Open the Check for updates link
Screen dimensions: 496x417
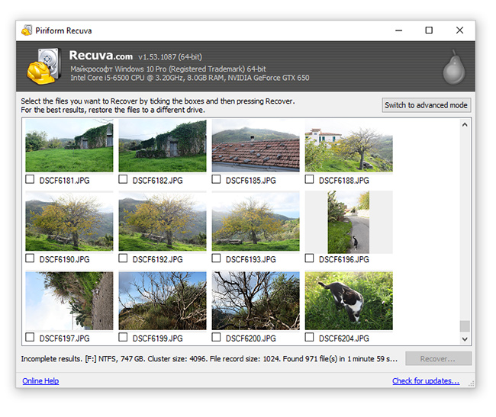click(x=426, y=381)
